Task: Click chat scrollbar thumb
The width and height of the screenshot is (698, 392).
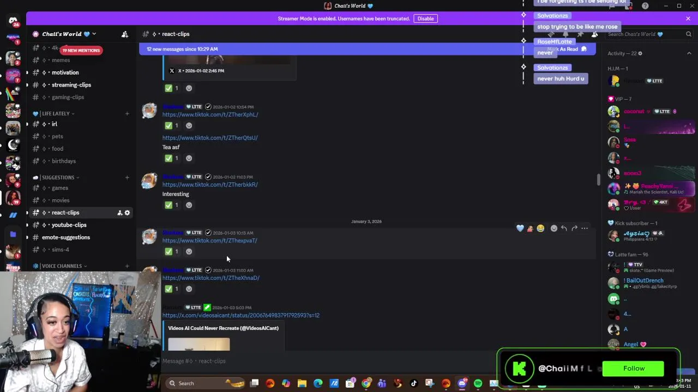Action: [x=598, y=180]
